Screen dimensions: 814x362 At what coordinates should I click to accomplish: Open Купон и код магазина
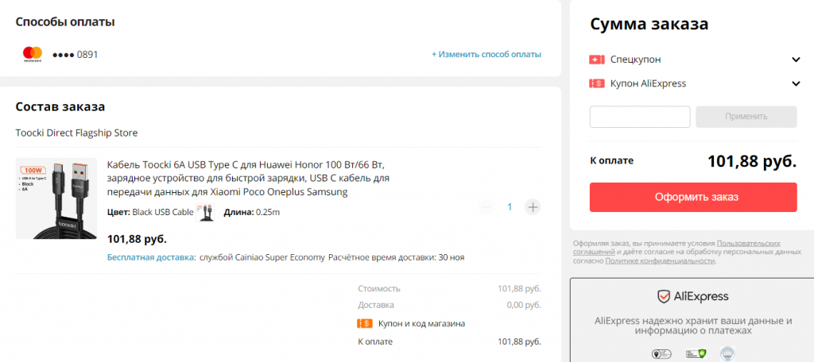[421, 324]
